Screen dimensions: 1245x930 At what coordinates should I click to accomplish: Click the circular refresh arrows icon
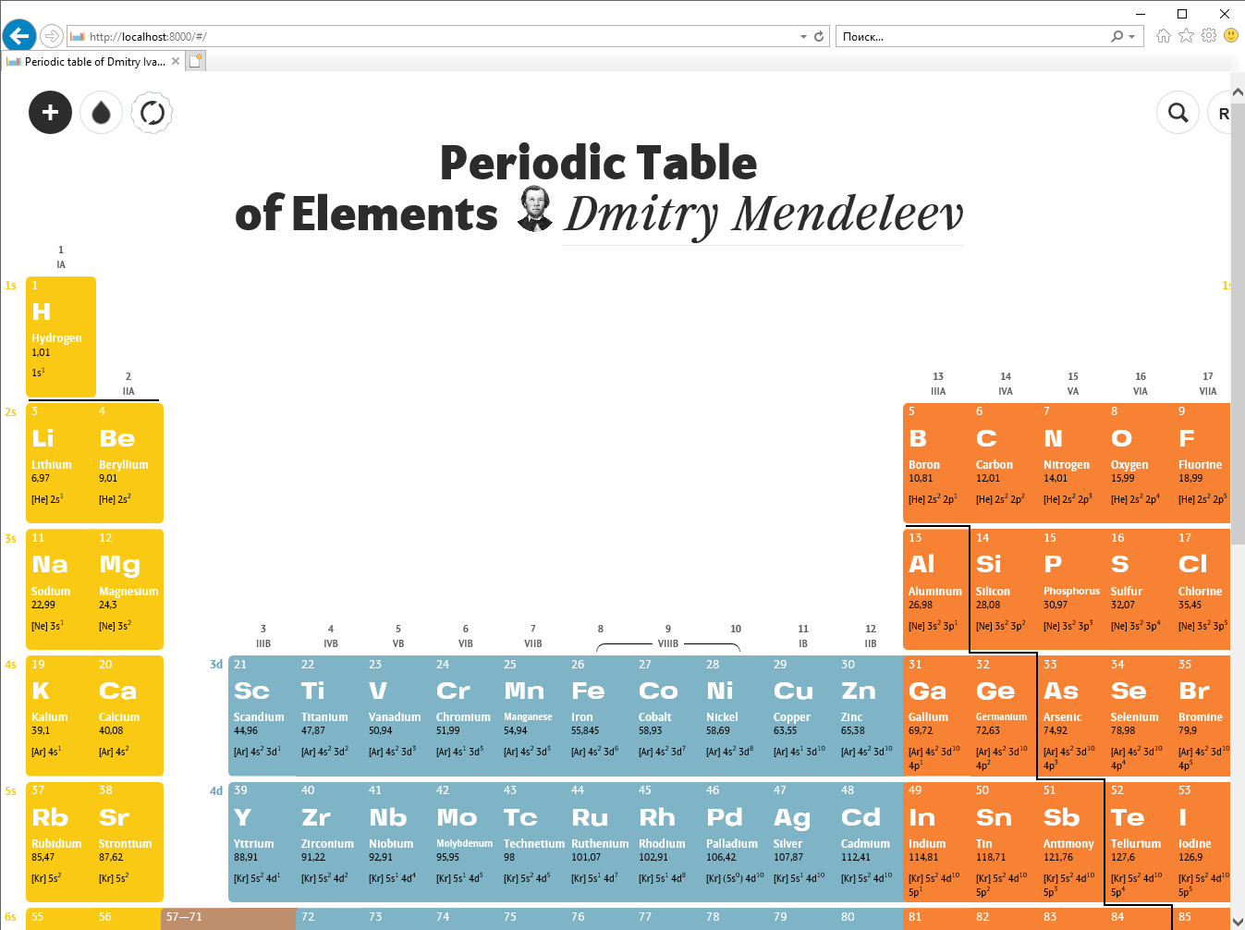coord(153,113)
